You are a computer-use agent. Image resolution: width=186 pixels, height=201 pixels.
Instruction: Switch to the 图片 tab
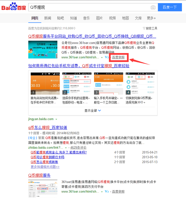99,18
